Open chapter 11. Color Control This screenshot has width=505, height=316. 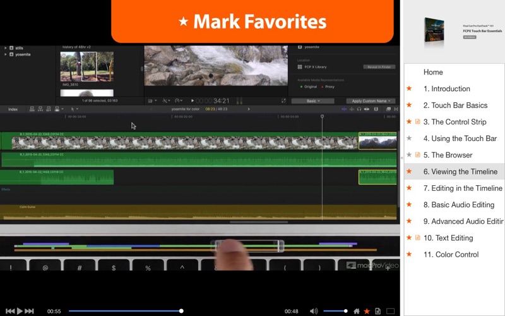tap(451, 255)
